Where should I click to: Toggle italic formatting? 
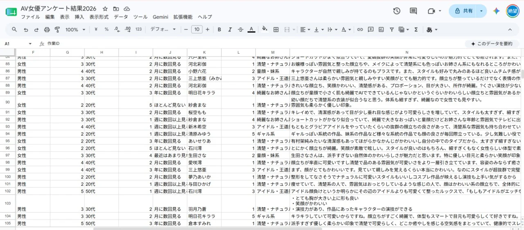[x=230, y=29]
